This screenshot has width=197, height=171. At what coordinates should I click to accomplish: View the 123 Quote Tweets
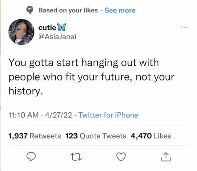96,135
